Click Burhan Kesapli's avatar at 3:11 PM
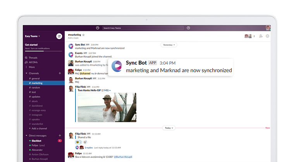 71,80
